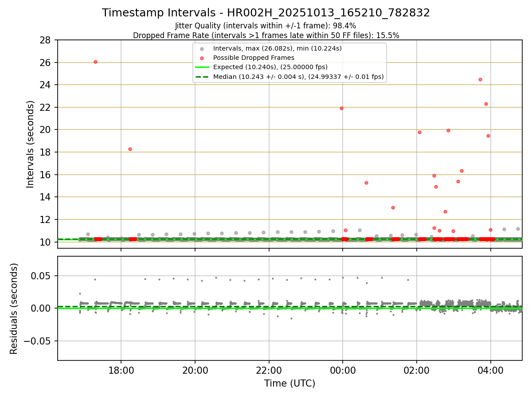Click the "00:00" x-axis tick label

[x=343, y=371]
